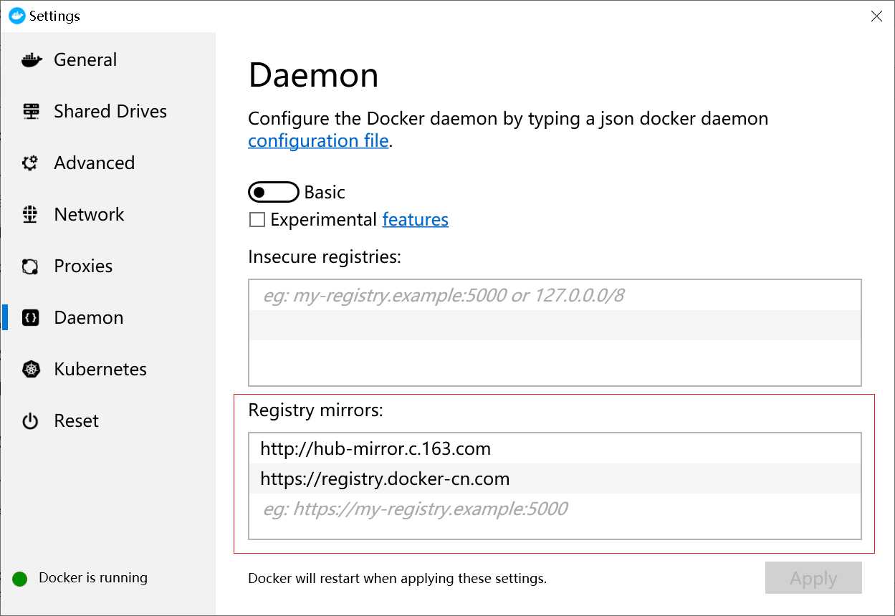This screenshot has height=616, width=895.
Task: Click the Network globe icon
Action: (30, 215)
